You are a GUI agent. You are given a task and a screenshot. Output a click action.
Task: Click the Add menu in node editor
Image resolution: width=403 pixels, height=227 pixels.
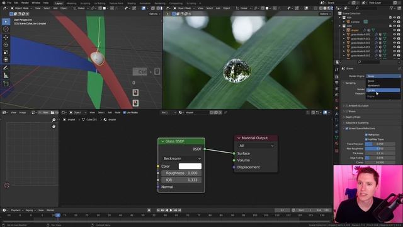pos(110,112)
